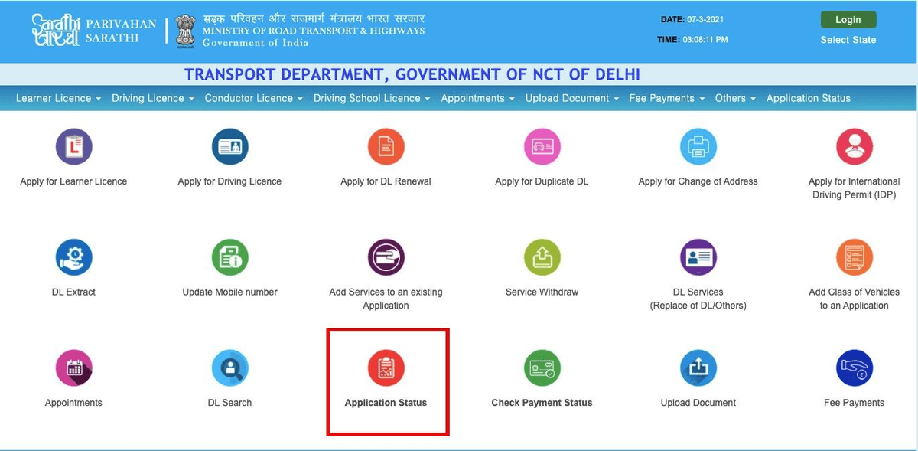Open the Fee Payments icon

coord(854,368)
